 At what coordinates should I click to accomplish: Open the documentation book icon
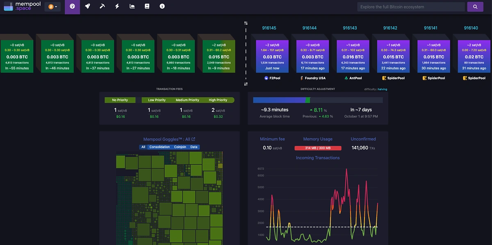(x=147, y=7)
